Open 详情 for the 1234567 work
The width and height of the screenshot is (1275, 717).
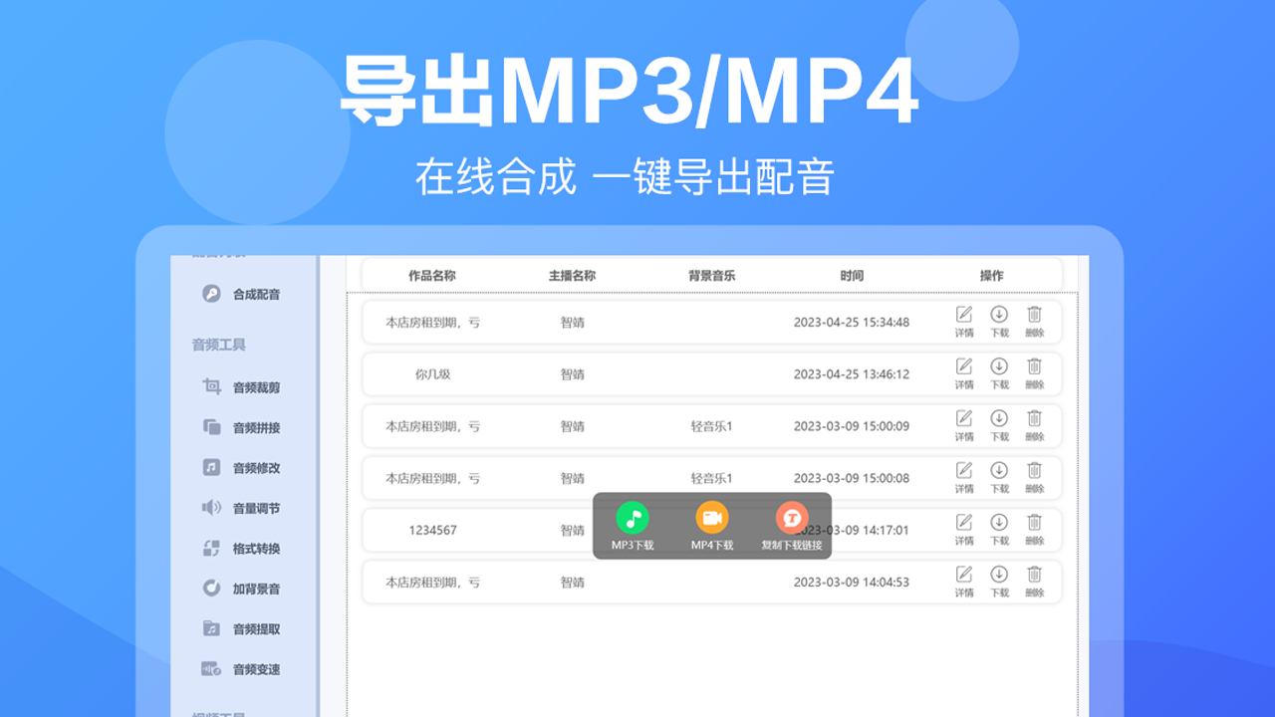coord(963,523)
